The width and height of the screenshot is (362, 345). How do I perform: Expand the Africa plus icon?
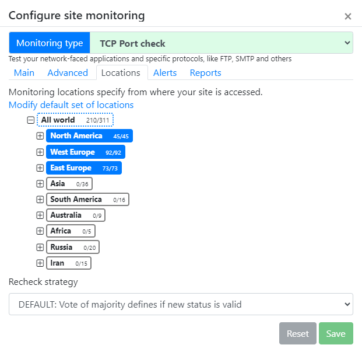click(x=40, y=231)
